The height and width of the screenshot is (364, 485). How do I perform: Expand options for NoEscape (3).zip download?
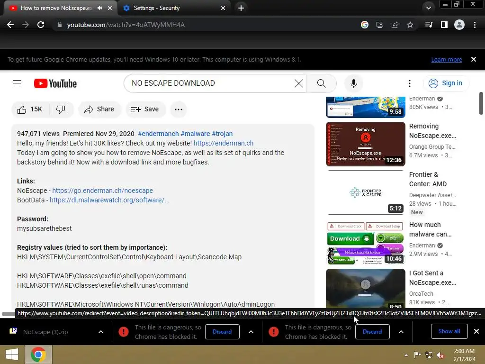pyautogui.click(x=101, y=332)
